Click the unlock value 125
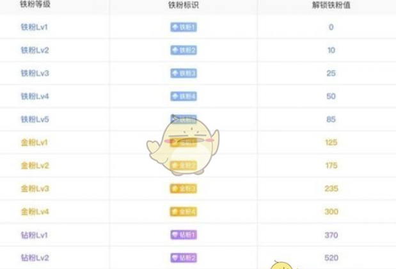This screenshot has width=396, height=269. 331,142
